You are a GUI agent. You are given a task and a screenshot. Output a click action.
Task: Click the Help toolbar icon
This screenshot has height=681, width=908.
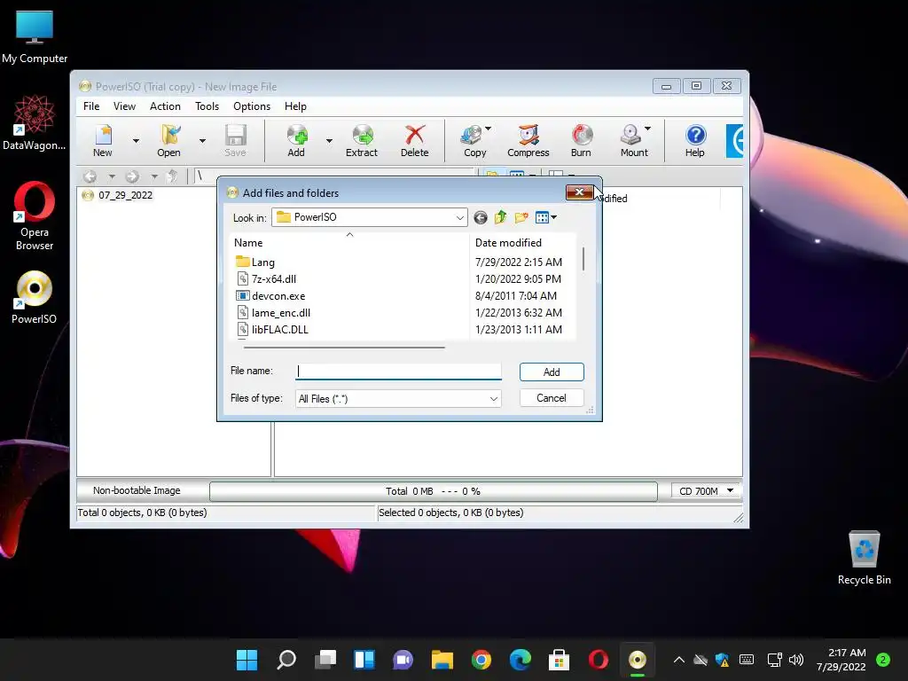695,141
